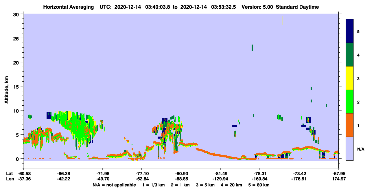Screen dimensions: 376x193
Task: Click longitude value '-62.84'
Action: tap(142, 179)
